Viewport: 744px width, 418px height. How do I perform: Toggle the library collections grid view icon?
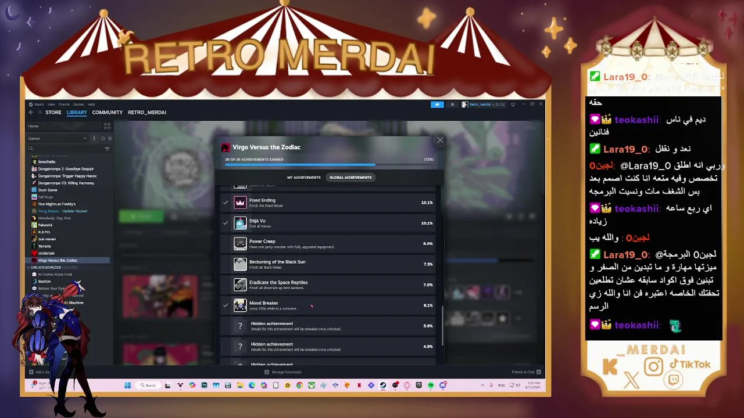point(107,126)
